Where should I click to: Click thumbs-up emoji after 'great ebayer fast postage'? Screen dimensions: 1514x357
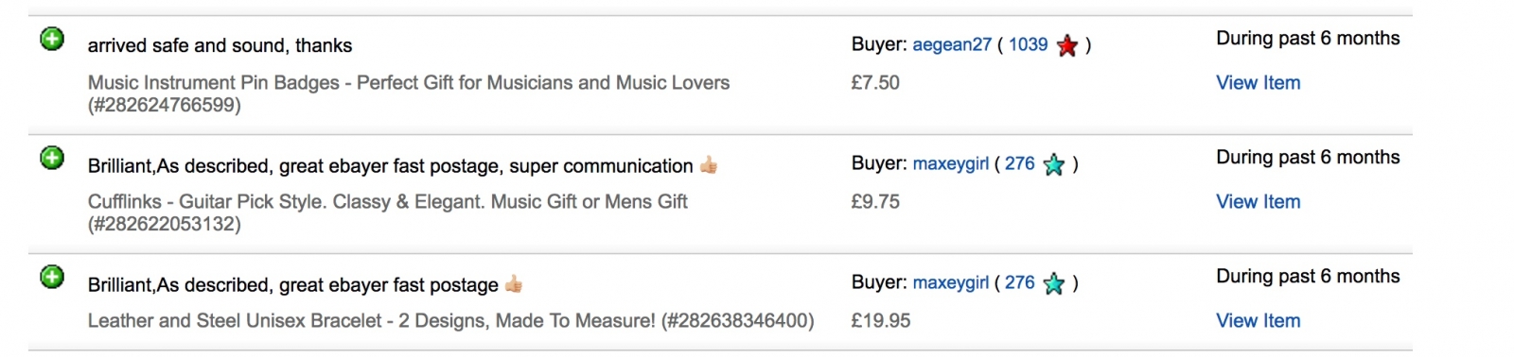pos(514,284)
